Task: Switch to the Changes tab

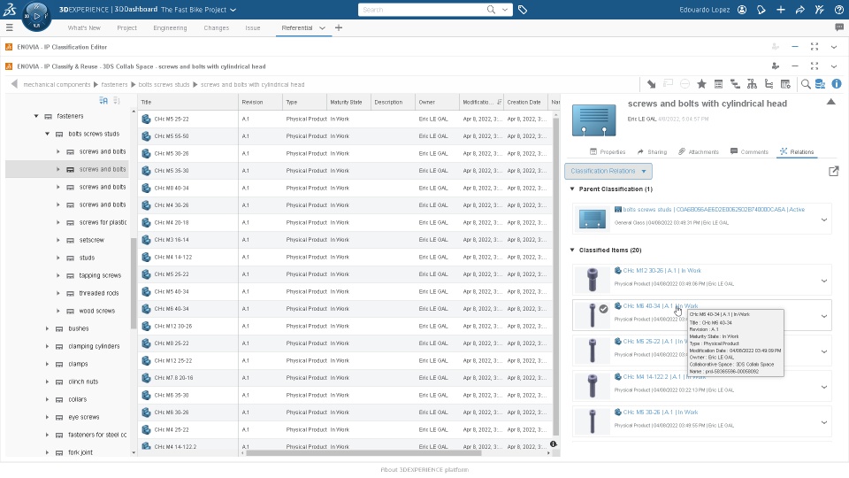Action: click(x=216, y=27)
